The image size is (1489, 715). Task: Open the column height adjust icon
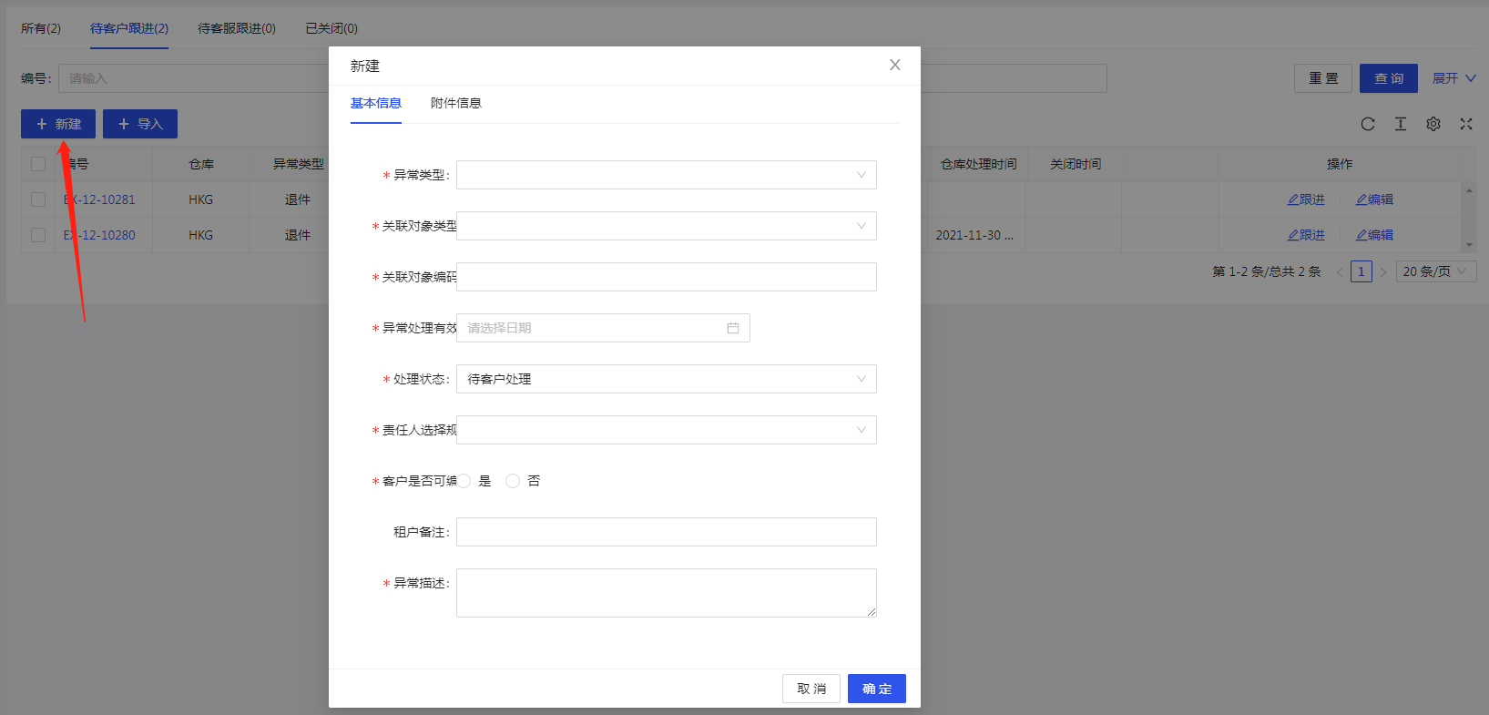click(1401, 124)
